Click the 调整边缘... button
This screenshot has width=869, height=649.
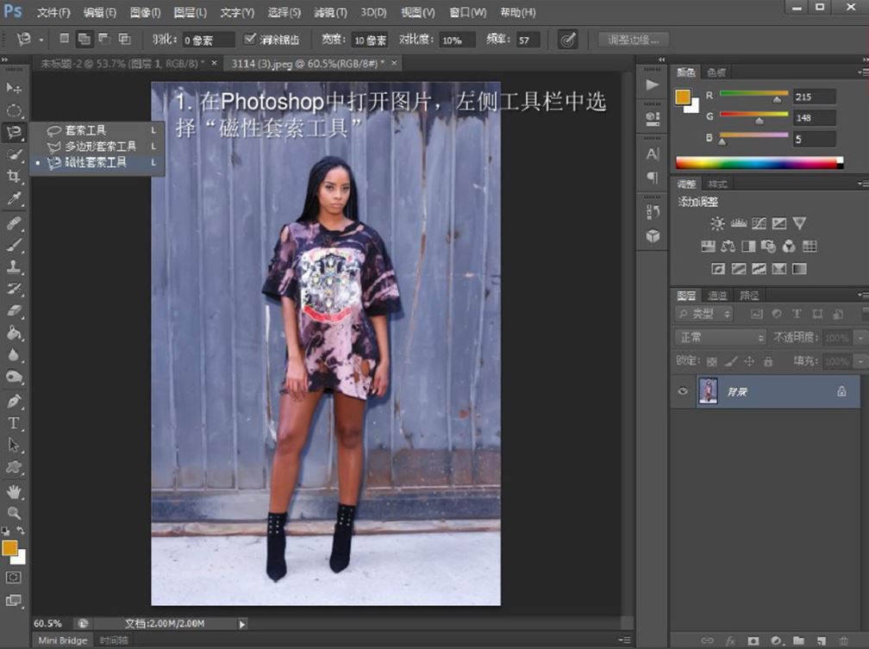(634, 40)
